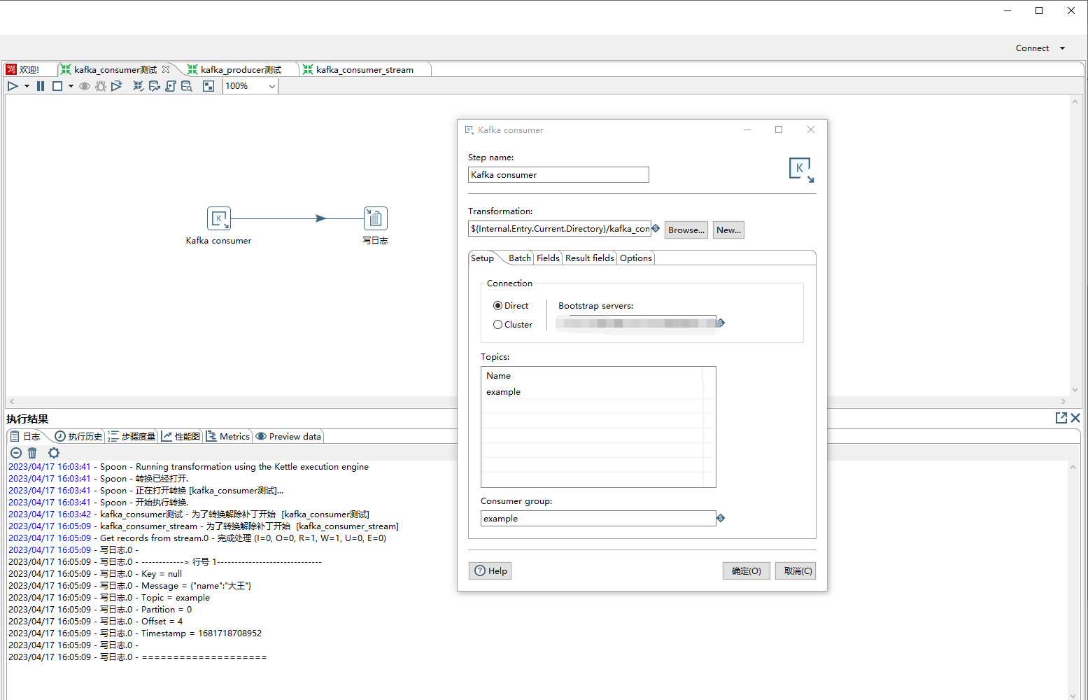This screenshot has width=1088, height=700.
Task: Click the Verify transformation icon
Action: tap(138, 85)
